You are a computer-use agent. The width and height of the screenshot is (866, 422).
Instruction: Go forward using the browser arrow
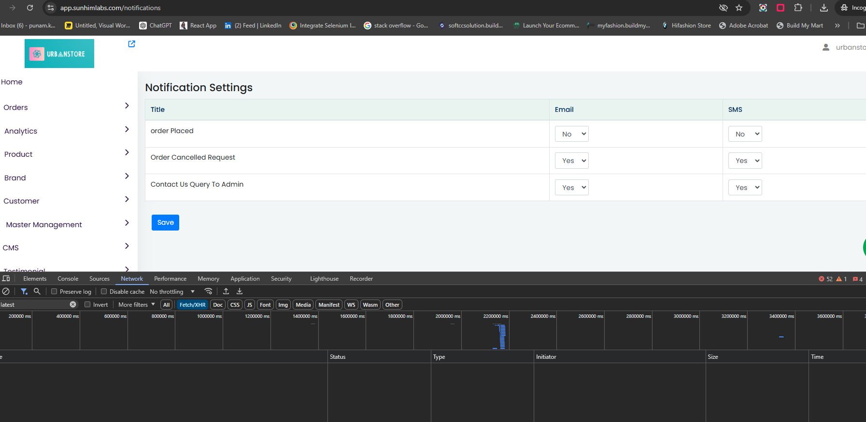click(13, 8)
